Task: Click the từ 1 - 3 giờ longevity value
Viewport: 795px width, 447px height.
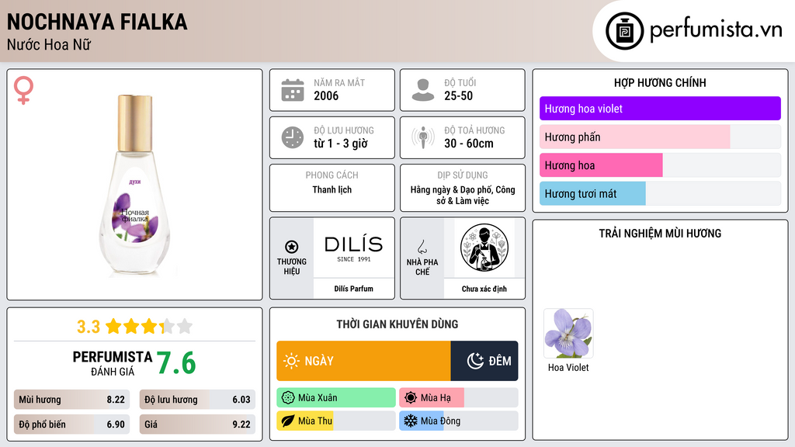Action: click(341, 144)
